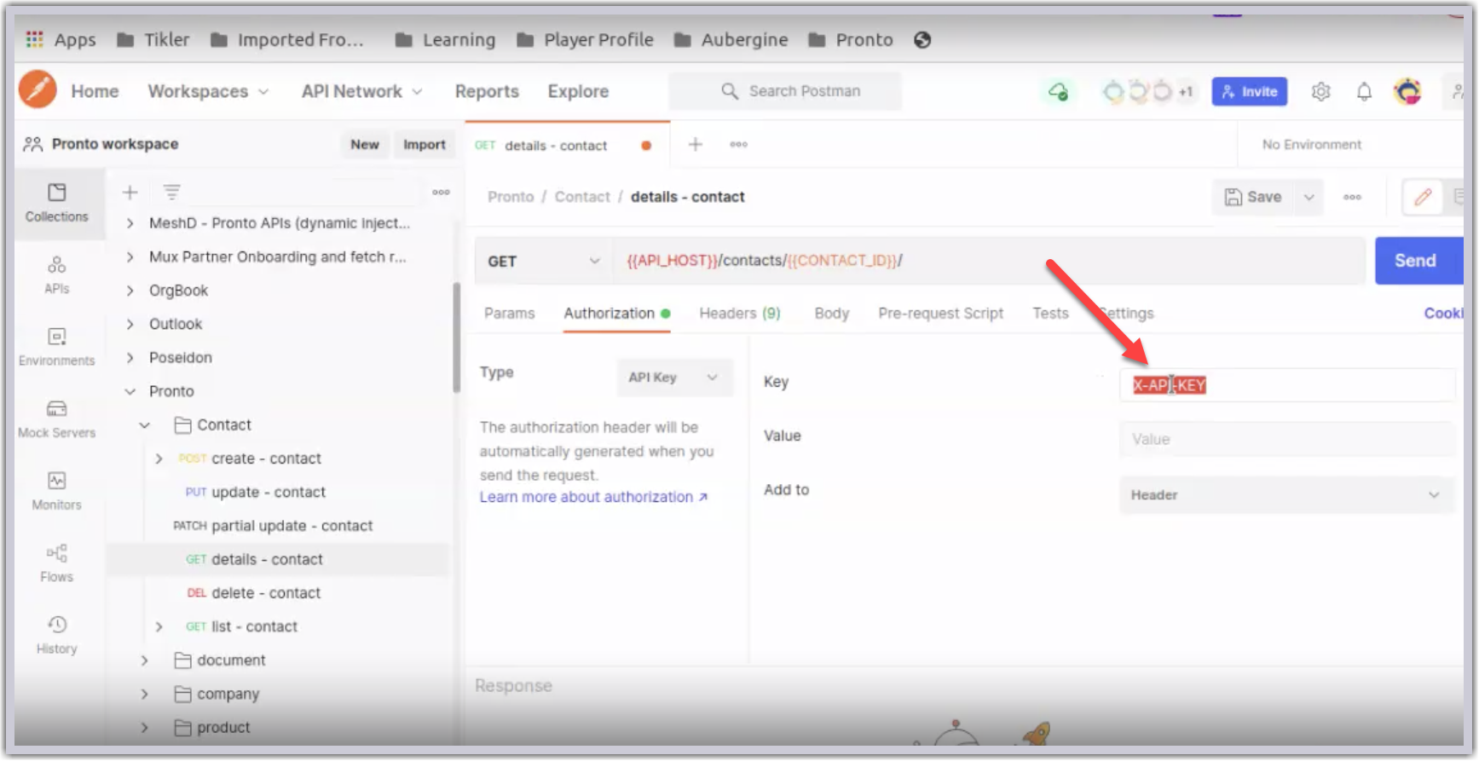Open the Aubergine bookmark folder

point(731,40)
